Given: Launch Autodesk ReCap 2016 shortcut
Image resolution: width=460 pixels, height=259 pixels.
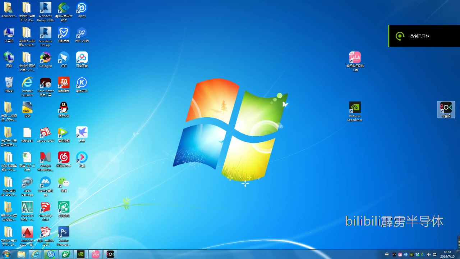Looking at the screenshot, I should (45, 12).
